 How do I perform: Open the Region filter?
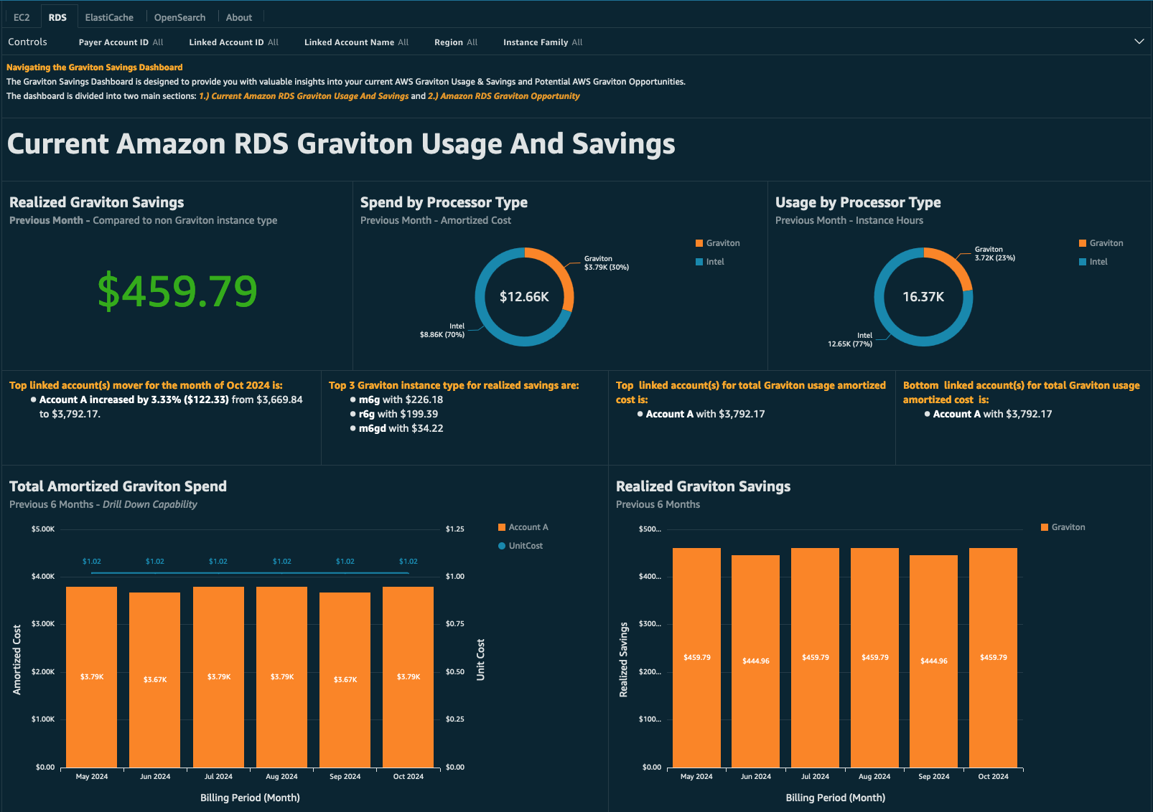point(455,42)
